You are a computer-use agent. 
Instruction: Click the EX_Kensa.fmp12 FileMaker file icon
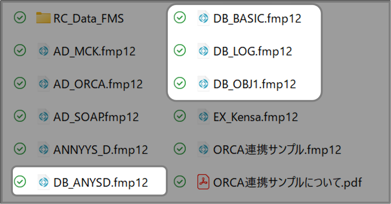pyautogui.click(x=203, y=116)
